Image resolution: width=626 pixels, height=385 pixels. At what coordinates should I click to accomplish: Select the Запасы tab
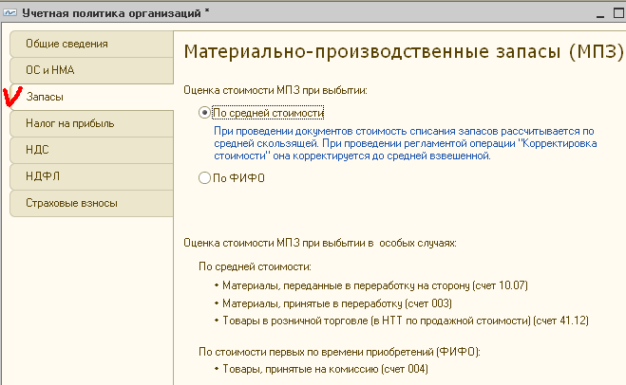[92, 97]
